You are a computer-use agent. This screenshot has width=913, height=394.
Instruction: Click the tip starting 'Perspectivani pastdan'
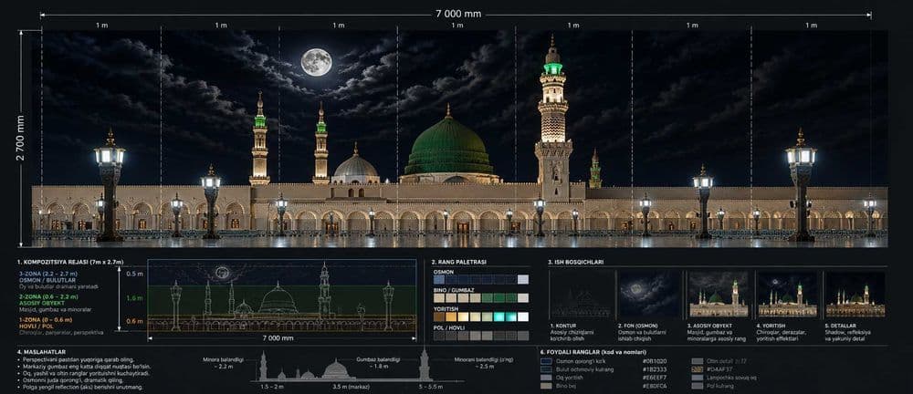click(x=78, y=359)
